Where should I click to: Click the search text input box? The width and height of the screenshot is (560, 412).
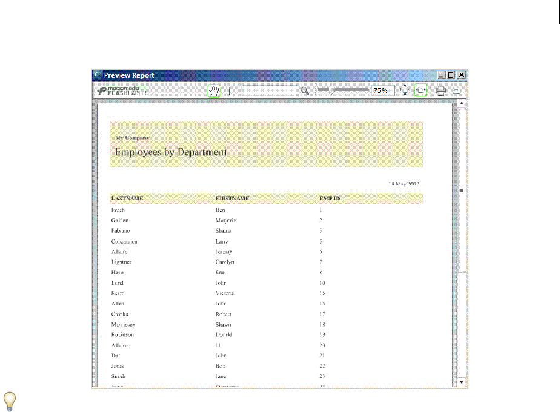(269, 91)
